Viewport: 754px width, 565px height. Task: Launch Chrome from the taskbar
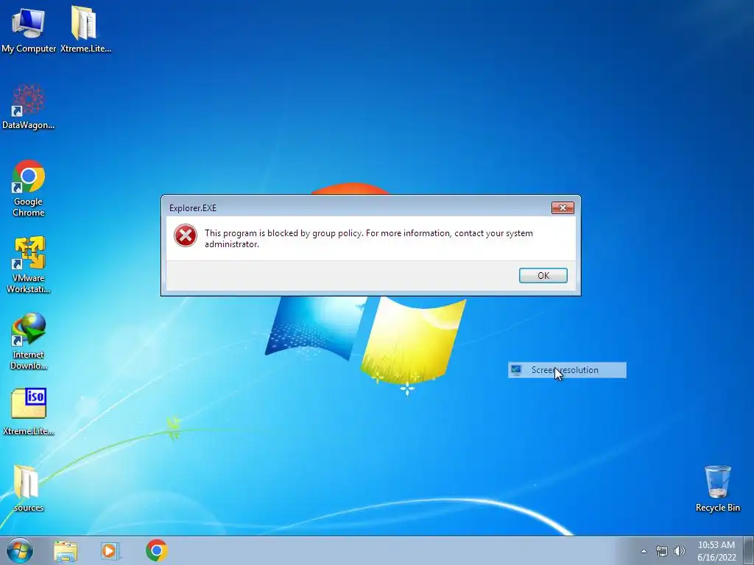point(157,550)
